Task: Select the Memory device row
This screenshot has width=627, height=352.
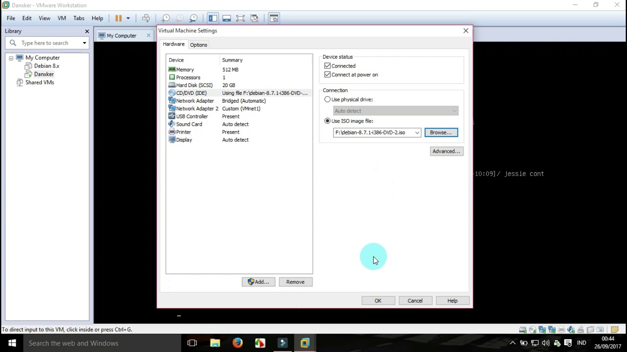Action: (x=239, y=69)
